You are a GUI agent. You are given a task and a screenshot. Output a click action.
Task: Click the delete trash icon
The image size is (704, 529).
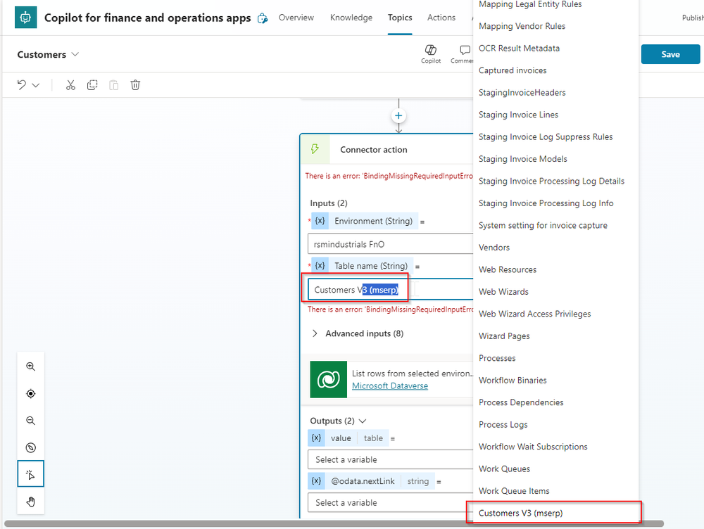coord(135,85)
